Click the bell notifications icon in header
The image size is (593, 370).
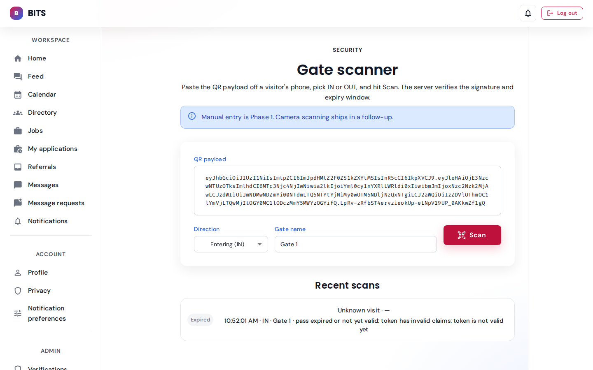(x=528, y=13)
